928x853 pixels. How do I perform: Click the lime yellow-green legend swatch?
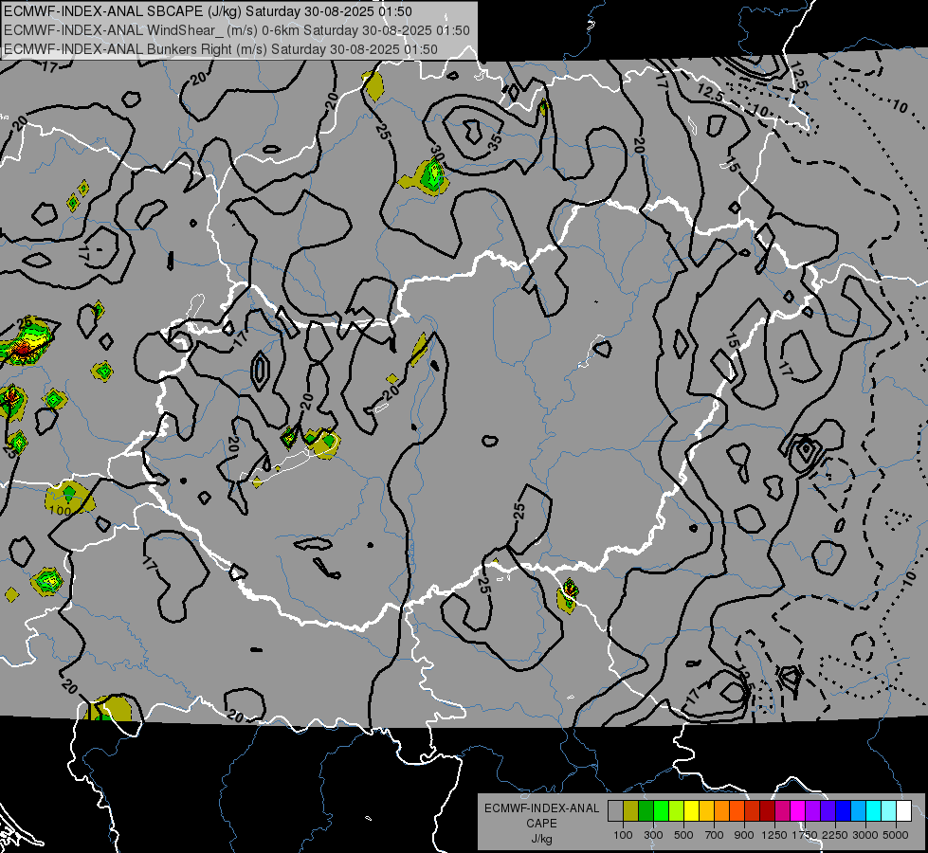click(x=676, y=811)
